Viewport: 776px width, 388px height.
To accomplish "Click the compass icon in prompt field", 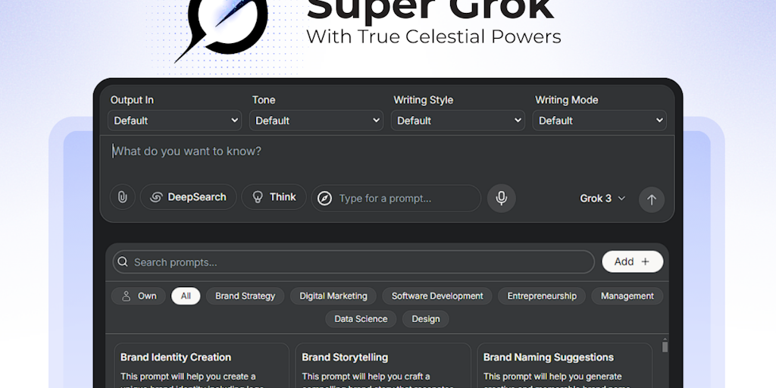I will coord(324,199).
